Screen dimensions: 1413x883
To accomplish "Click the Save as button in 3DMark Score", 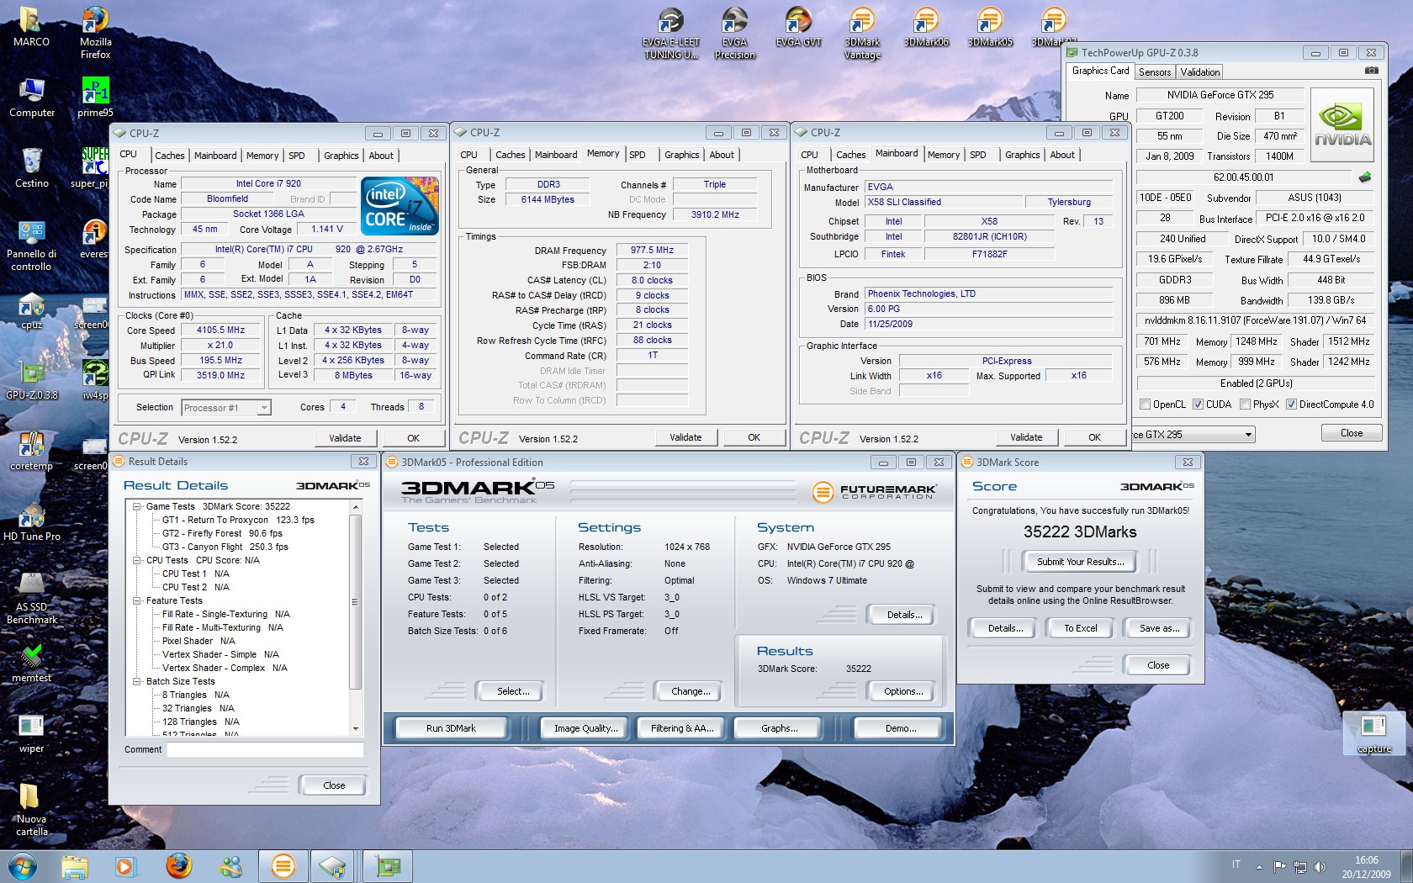I will [x=1159, y=628].
